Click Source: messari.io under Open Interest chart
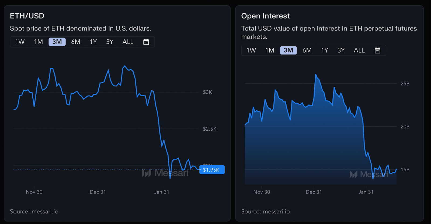 click(266, 212)
